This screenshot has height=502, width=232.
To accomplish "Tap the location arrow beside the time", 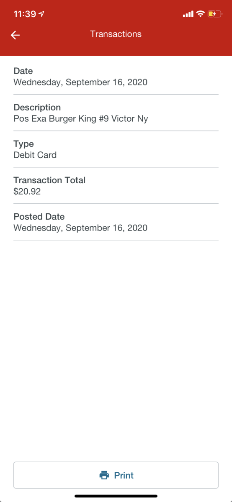I will pyautogui.click(x=41, y=14).
